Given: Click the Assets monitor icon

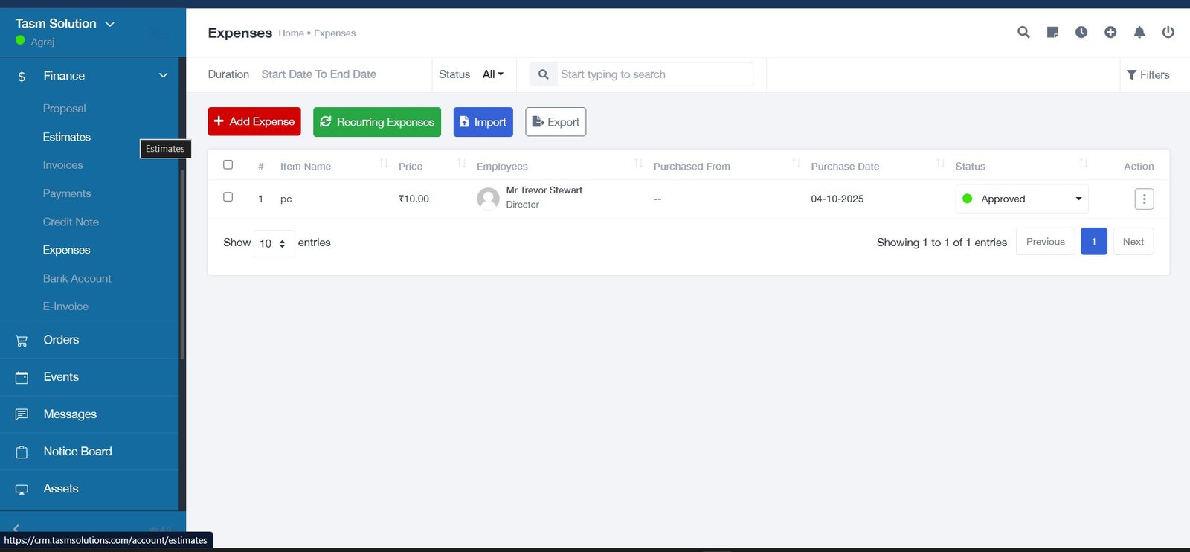Looking at the screenshot, I should [22, 490].
